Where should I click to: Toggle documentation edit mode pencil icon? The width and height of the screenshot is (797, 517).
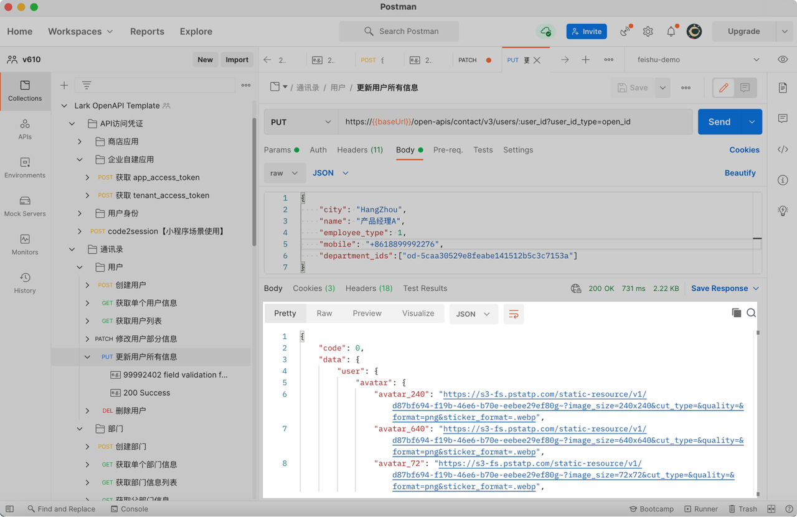pyautogui.click(x=723, y=87)
